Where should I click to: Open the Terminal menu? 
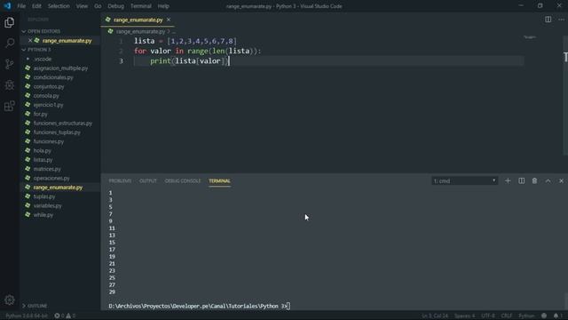[x=141, y=6]
